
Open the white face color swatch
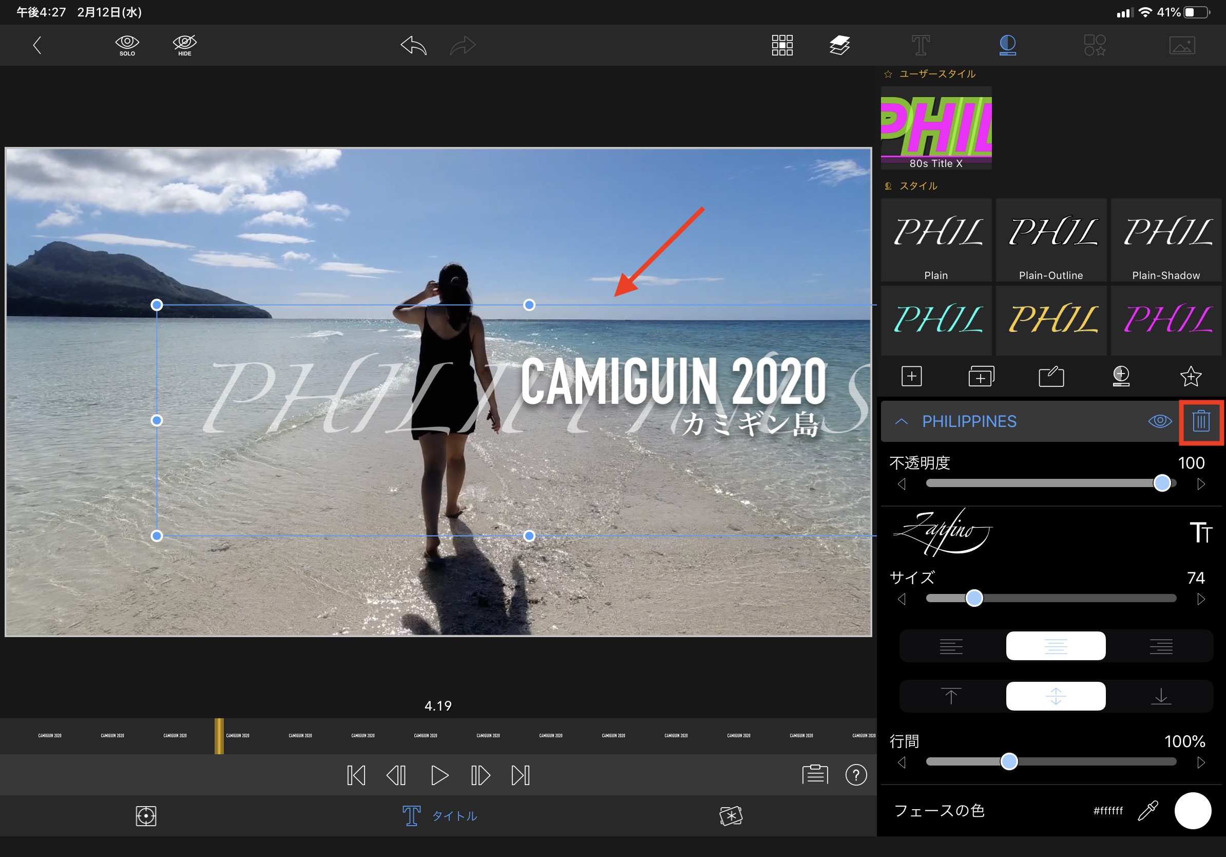1192,811
